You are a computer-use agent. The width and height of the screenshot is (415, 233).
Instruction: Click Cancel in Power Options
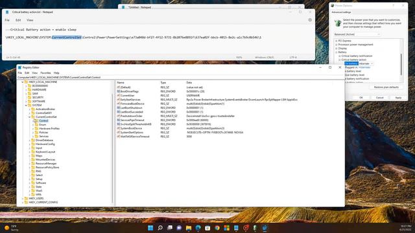(380, 98)
